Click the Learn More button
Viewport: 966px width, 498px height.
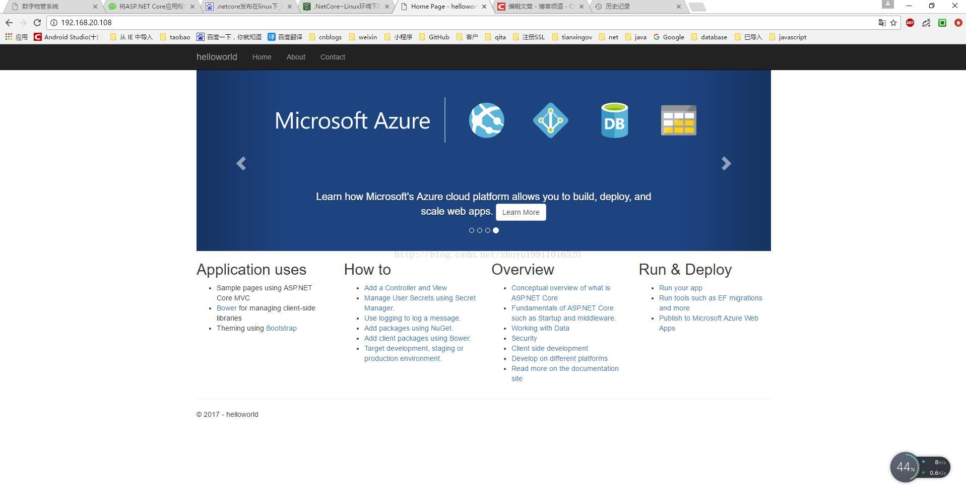(x=521, y=212)
